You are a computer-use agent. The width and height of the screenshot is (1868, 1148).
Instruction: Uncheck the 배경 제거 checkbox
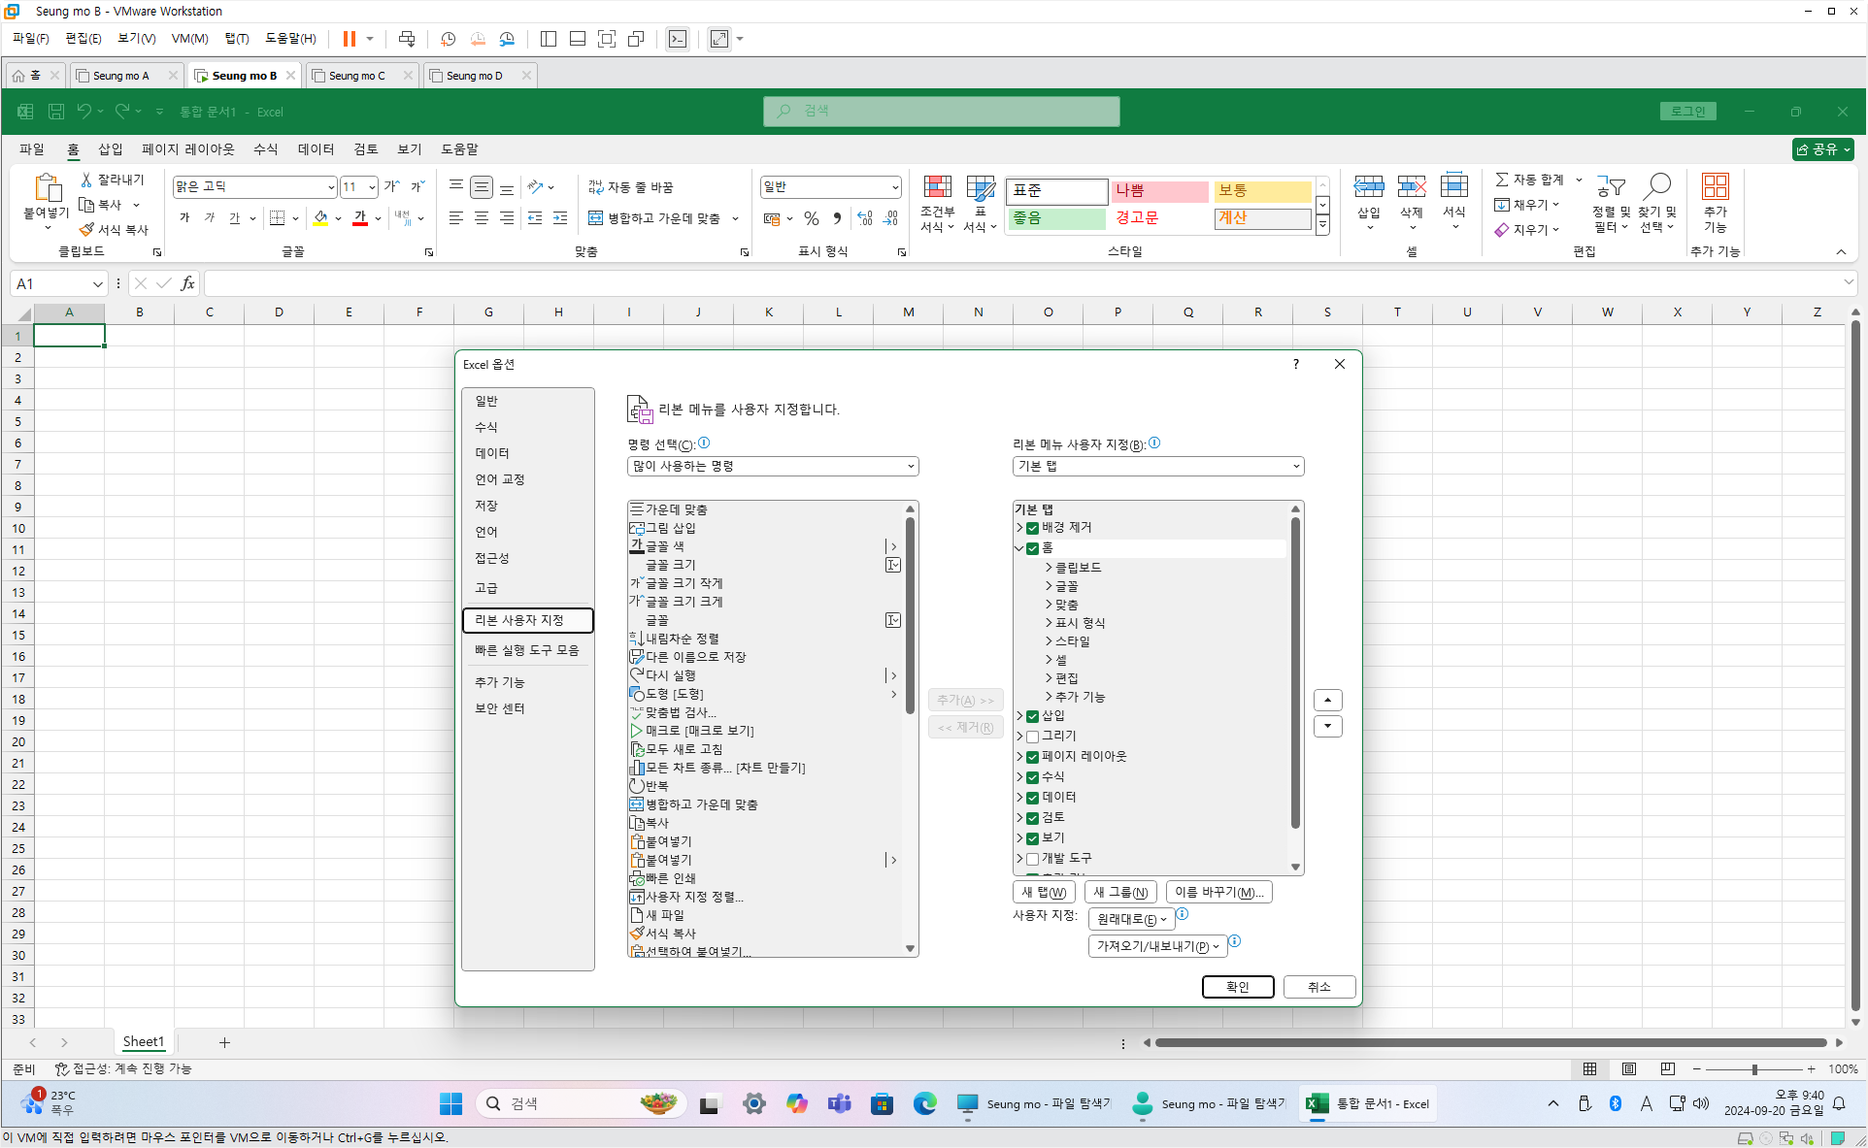click(x=1032, y=528)
